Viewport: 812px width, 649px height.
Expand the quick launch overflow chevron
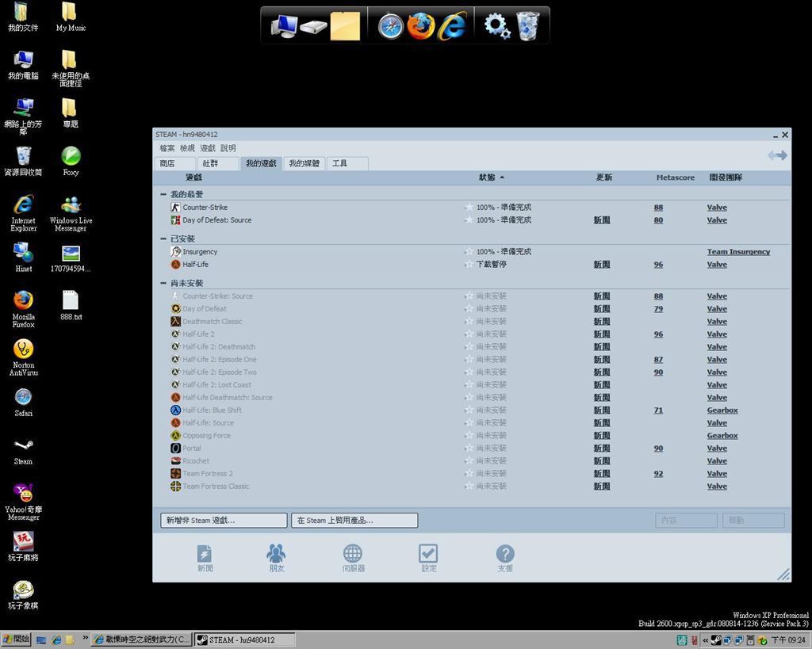click(85, 638)
